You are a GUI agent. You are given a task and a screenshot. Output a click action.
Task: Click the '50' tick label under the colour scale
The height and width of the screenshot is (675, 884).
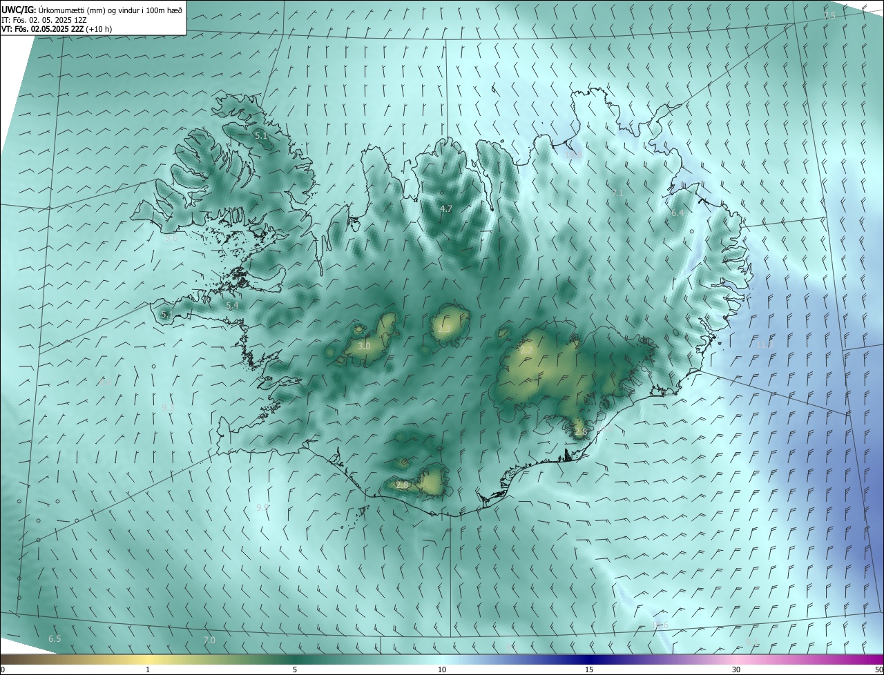point(878,670)
